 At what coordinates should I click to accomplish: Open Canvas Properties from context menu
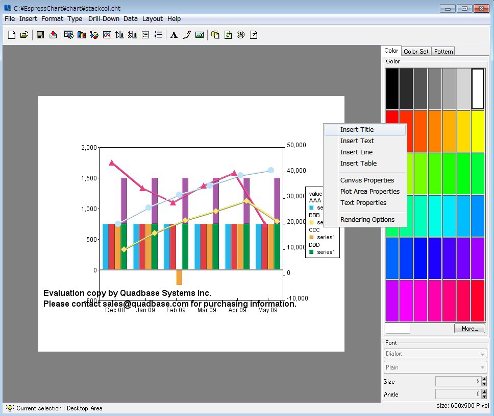(367, 180)
